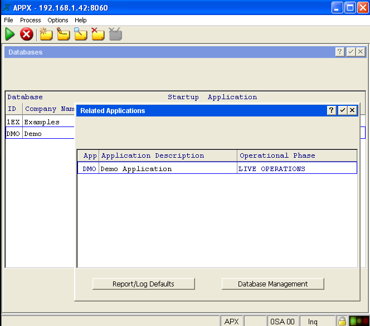Click the Delete mode red-X note icon
This screenshot has height=326, width=370.
98,34
